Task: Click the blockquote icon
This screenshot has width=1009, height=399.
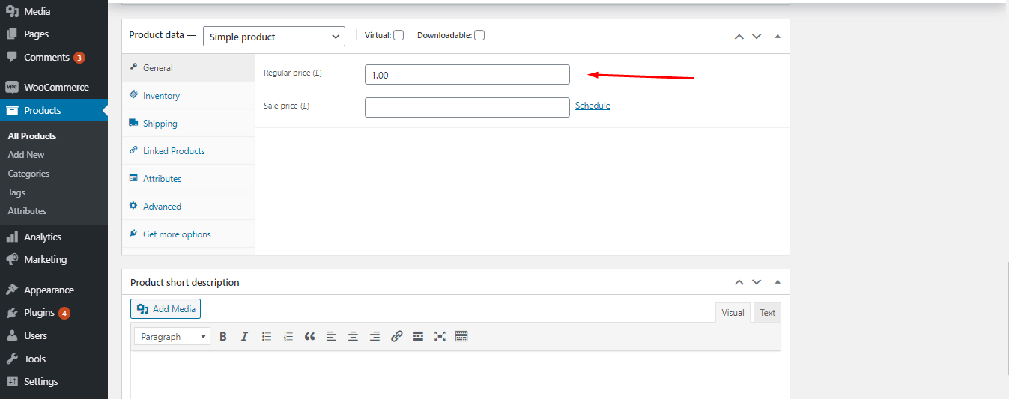Action: (309, 337)
